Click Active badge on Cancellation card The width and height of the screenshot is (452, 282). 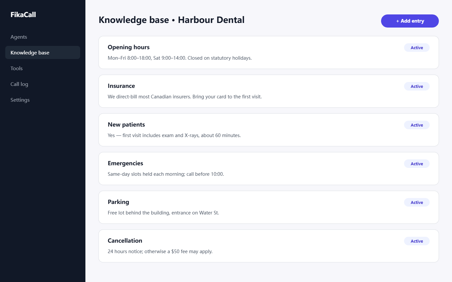[417, 241]
